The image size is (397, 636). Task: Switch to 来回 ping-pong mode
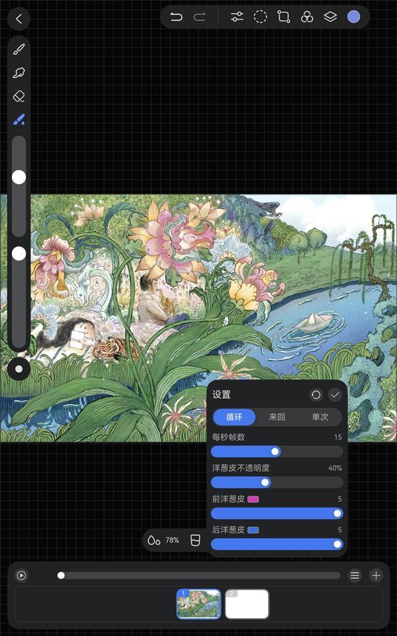(x=277, y=417)
